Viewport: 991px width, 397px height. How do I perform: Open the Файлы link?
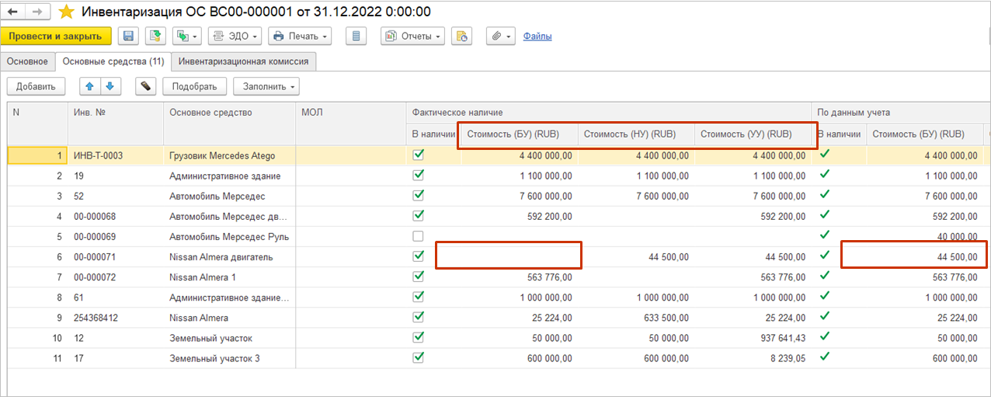(x=537, y=36)
